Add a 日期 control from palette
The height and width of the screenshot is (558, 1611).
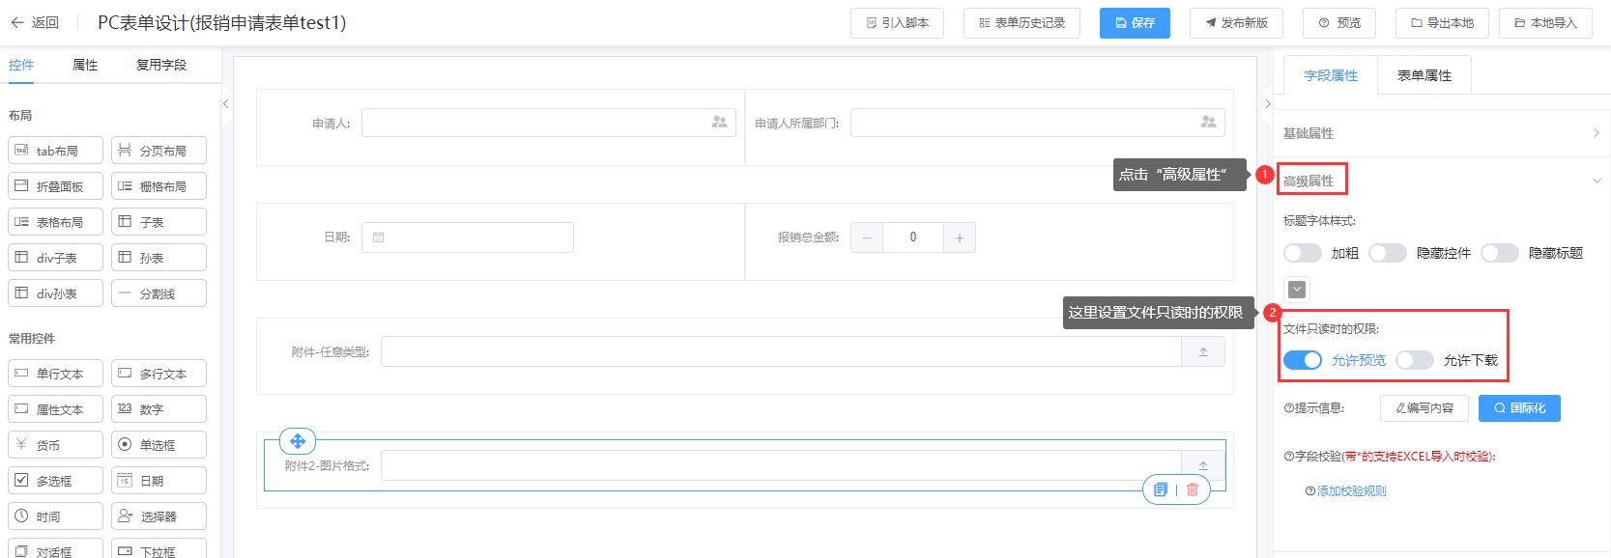pos(158,481)
